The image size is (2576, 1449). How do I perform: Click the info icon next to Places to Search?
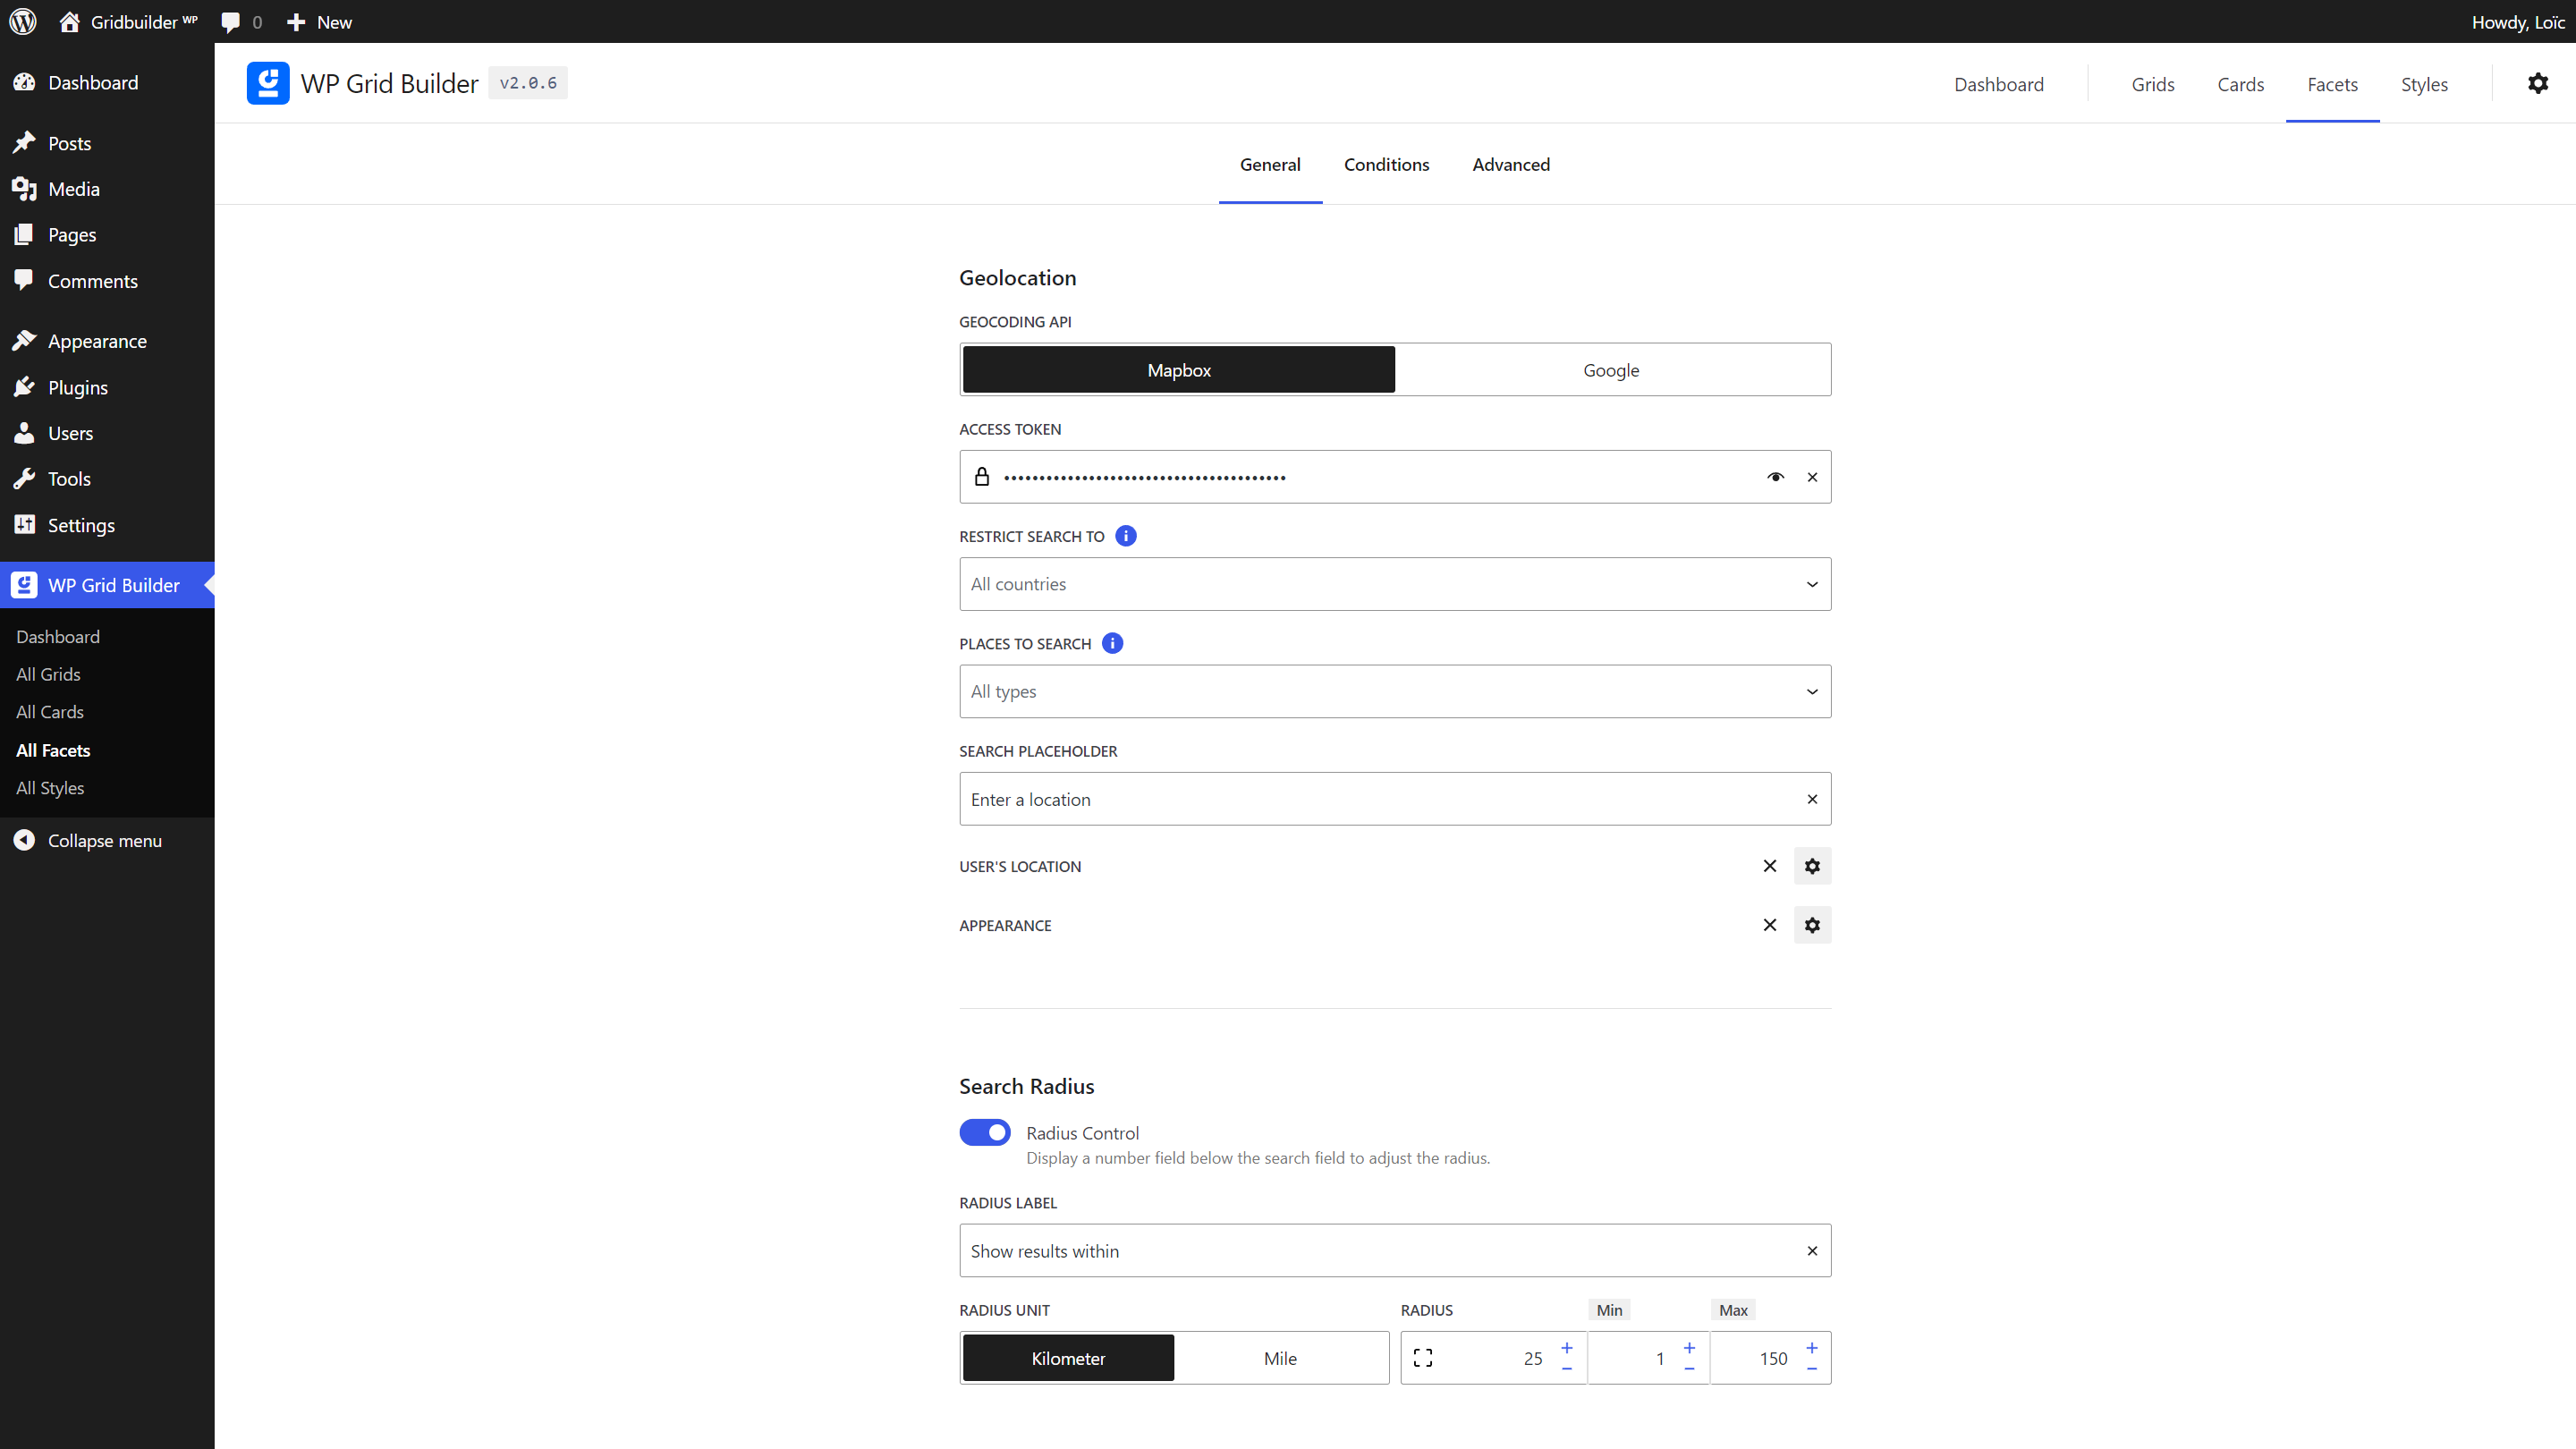1111,643
